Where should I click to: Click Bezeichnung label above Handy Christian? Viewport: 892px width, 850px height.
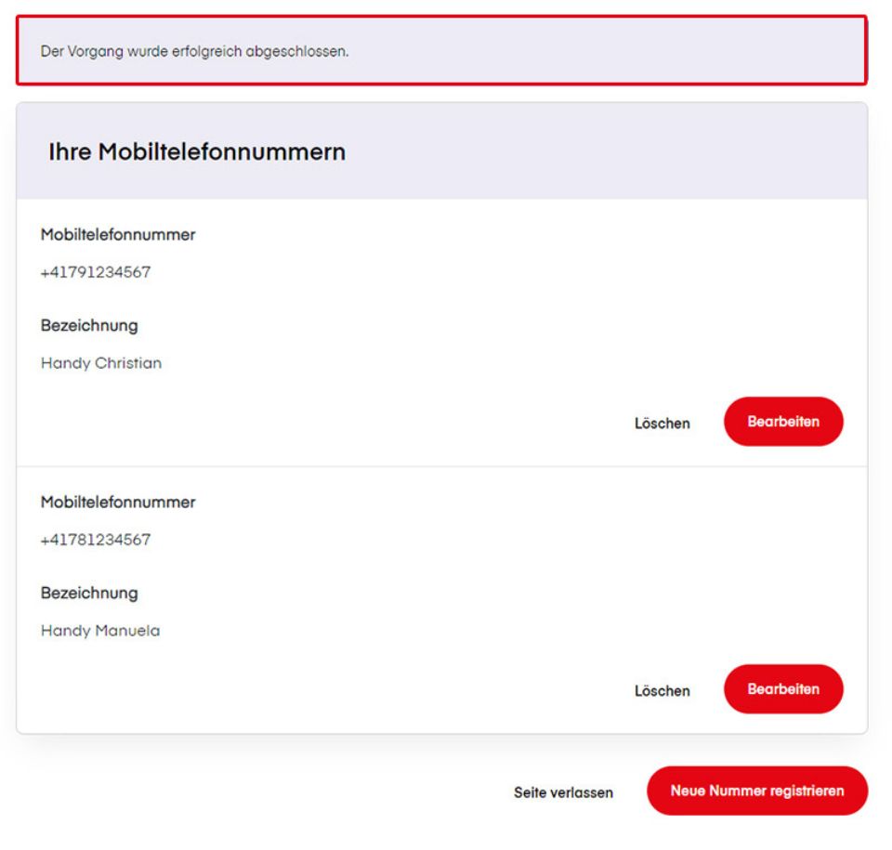[x=89, y=326]
